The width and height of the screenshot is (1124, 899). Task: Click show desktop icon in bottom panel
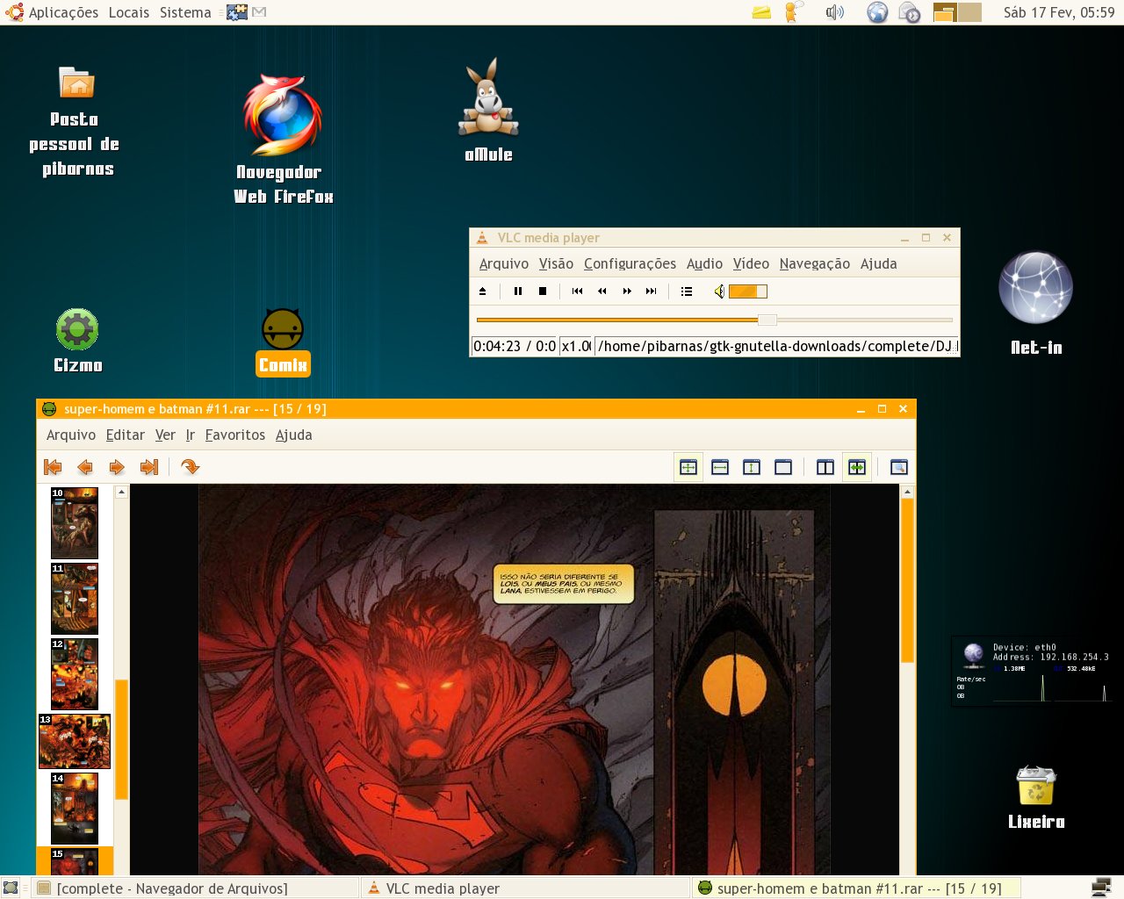point(11,888)
